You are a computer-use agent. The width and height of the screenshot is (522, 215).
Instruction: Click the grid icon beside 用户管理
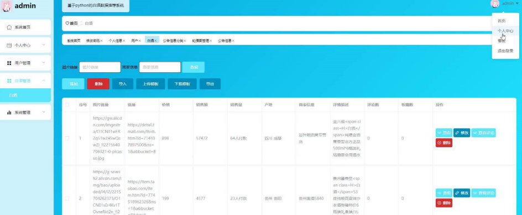[9, 63]
